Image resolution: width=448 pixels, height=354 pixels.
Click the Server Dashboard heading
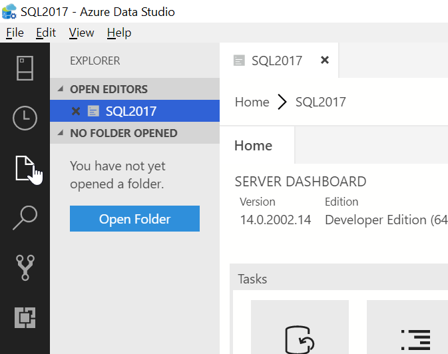click(x=301, y=182)
